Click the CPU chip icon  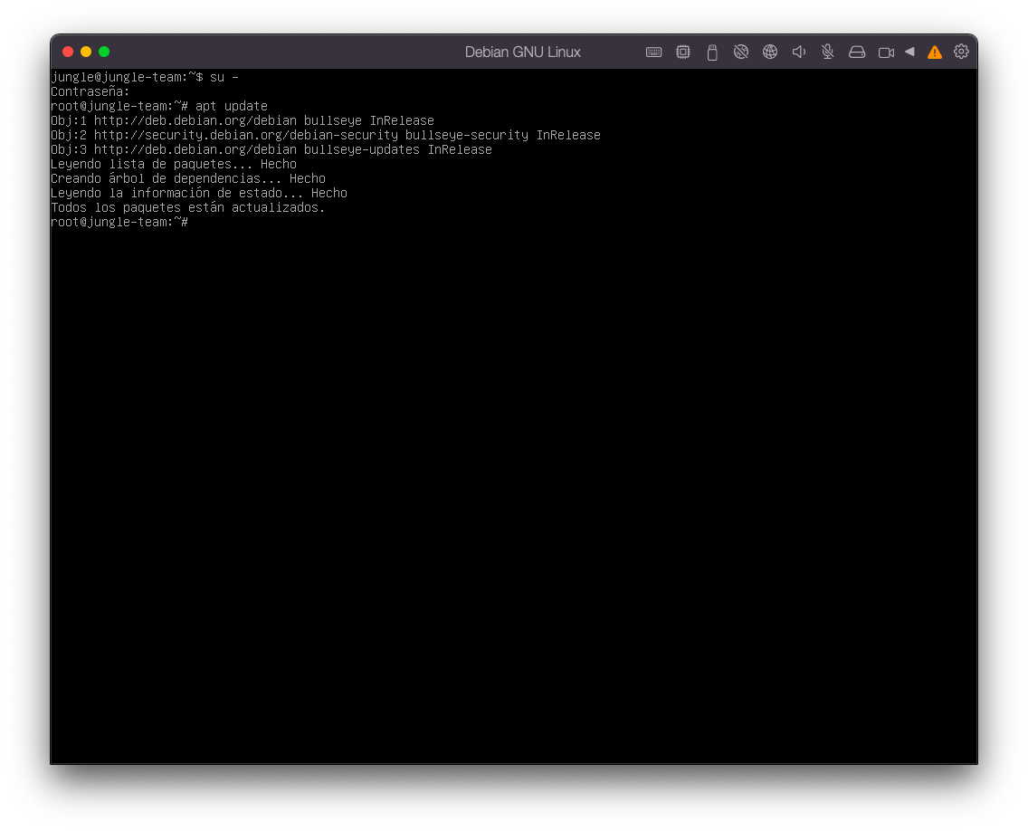point(683,53)
